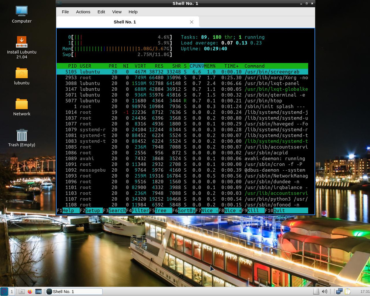Open the View menu
Image resolution: width=370 pixels, height=296 pixels.
click(x=117, y=12)
